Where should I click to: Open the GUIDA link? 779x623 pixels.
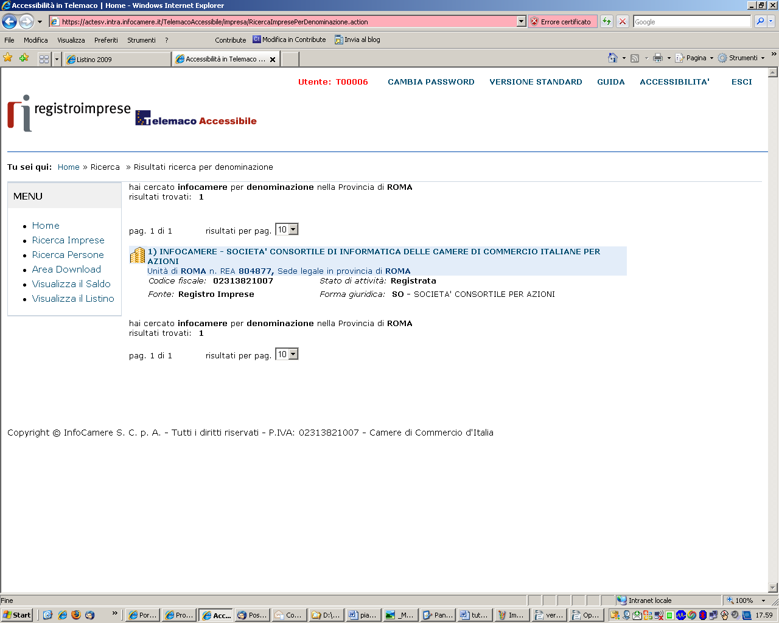tap(611, 82)
